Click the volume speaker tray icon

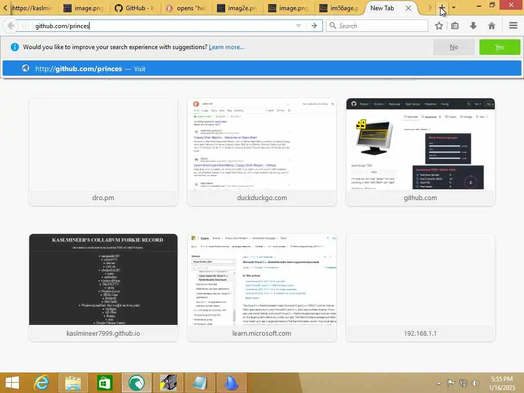pyautogui.click(x=475, y=383)
